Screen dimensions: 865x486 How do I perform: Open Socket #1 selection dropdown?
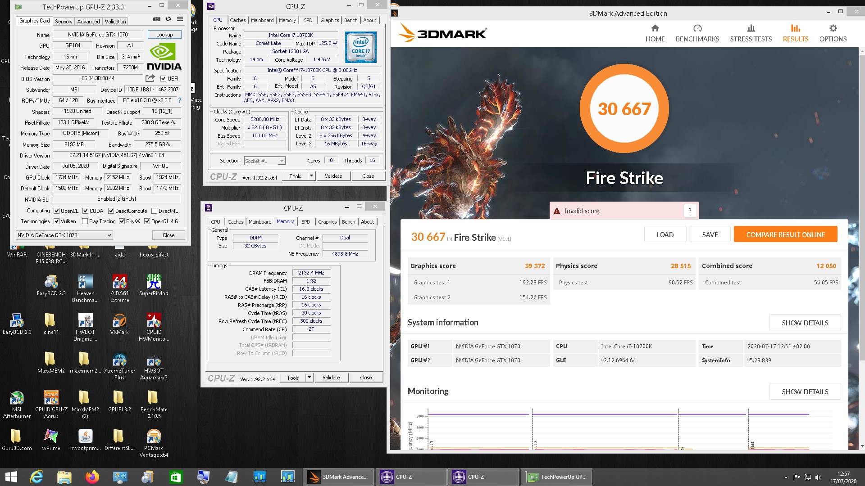pyautogui.click(x=264, y=161)
